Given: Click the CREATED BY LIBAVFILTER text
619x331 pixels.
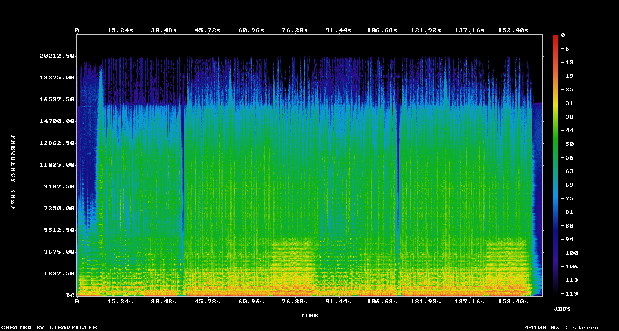Looking at the screenshot, I should [x=49, y=327].
